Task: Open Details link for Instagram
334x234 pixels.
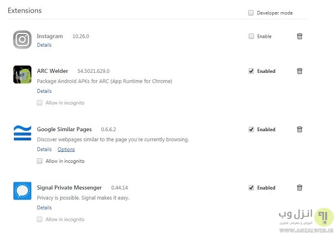Action: coord(44,45)
